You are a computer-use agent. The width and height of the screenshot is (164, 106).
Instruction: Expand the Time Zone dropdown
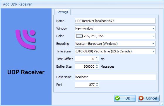(153, 51)
